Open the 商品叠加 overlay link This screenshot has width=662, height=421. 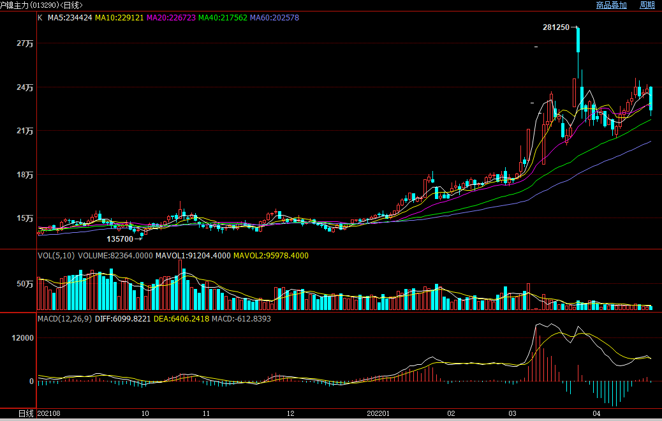[x=611, y=5]
